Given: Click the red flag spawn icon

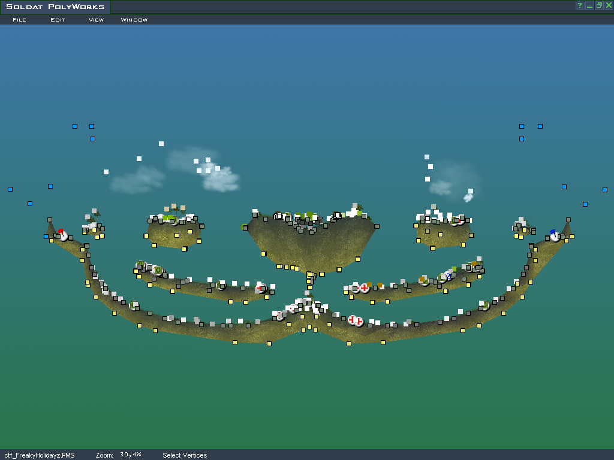Looking at the screenshot, I should 62,235.
